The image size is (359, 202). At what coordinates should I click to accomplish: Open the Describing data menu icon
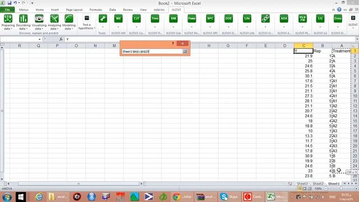tap(23, 19)
